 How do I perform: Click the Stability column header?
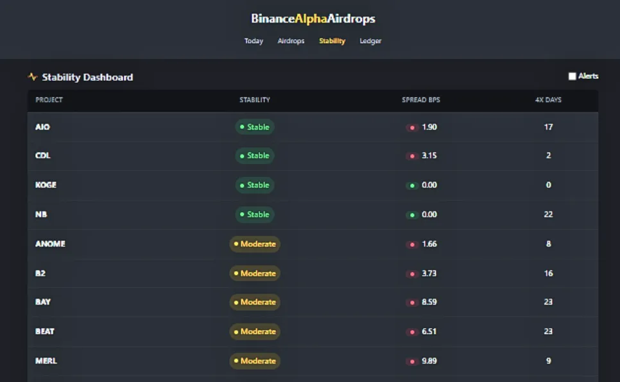(255, 100)
